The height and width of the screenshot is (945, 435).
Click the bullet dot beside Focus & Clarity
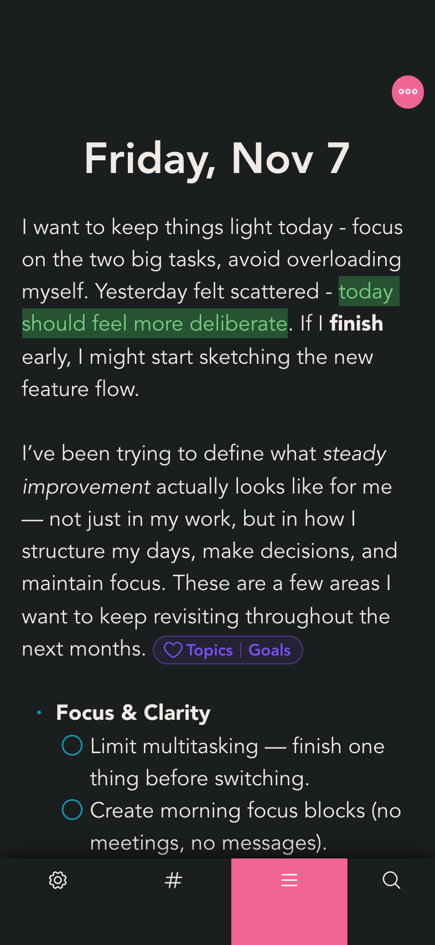coord(39,713)
